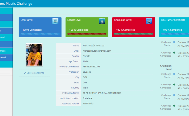Click the last green Challenge Completed dot at bottom
This screenshot has height=116, width=189.
click(174, 106)
